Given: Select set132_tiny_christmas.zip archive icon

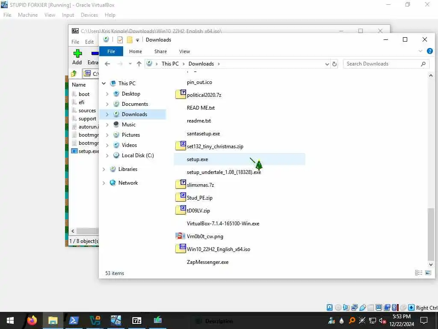Looking at the screenshot, I should point(181,146).
